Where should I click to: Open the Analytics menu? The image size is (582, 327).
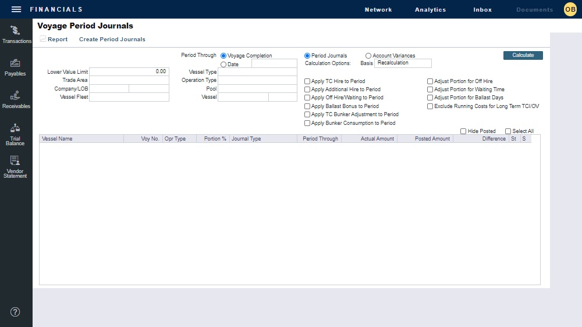[x=430, y=10]
